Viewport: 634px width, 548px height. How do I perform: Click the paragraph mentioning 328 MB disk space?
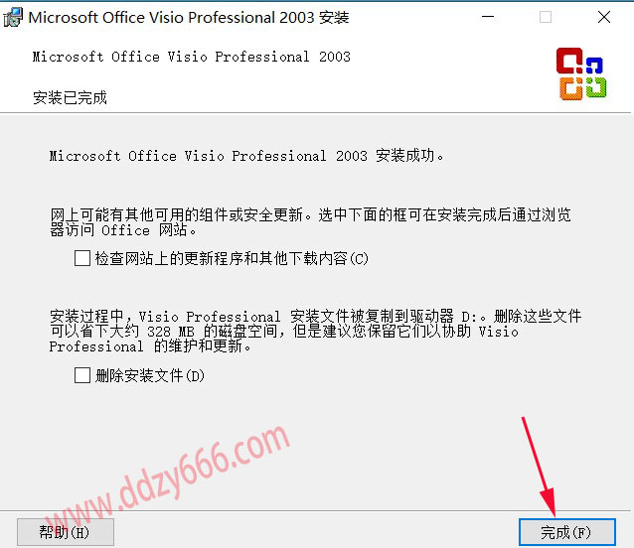315,332
